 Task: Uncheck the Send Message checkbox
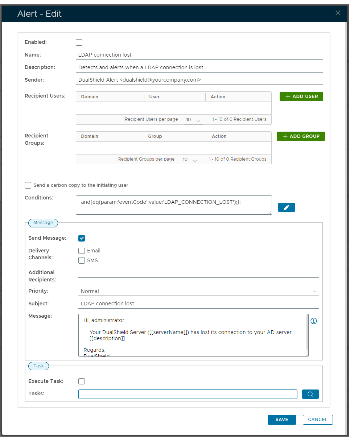point(82,238)
